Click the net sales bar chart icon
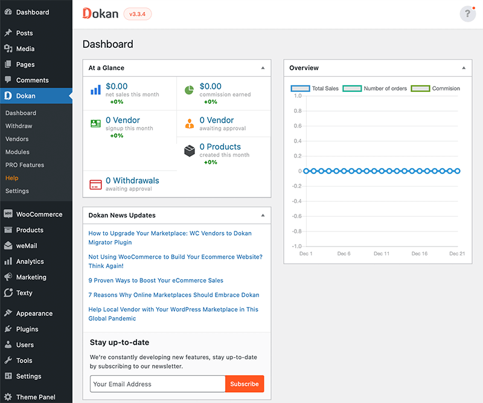The height and width of the screenshot is (403, 483). pyautogui.click(x=95, y=90)
